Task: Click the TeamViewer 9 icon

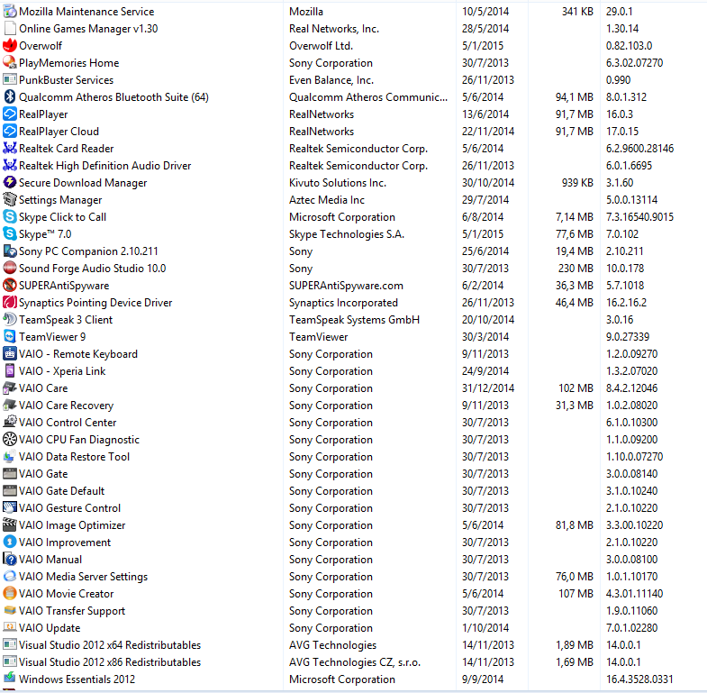Action: click(10, 337)
